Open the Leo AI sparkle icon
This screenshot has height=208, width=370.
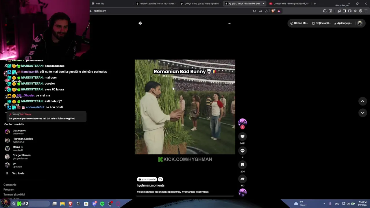pos(355,11)
